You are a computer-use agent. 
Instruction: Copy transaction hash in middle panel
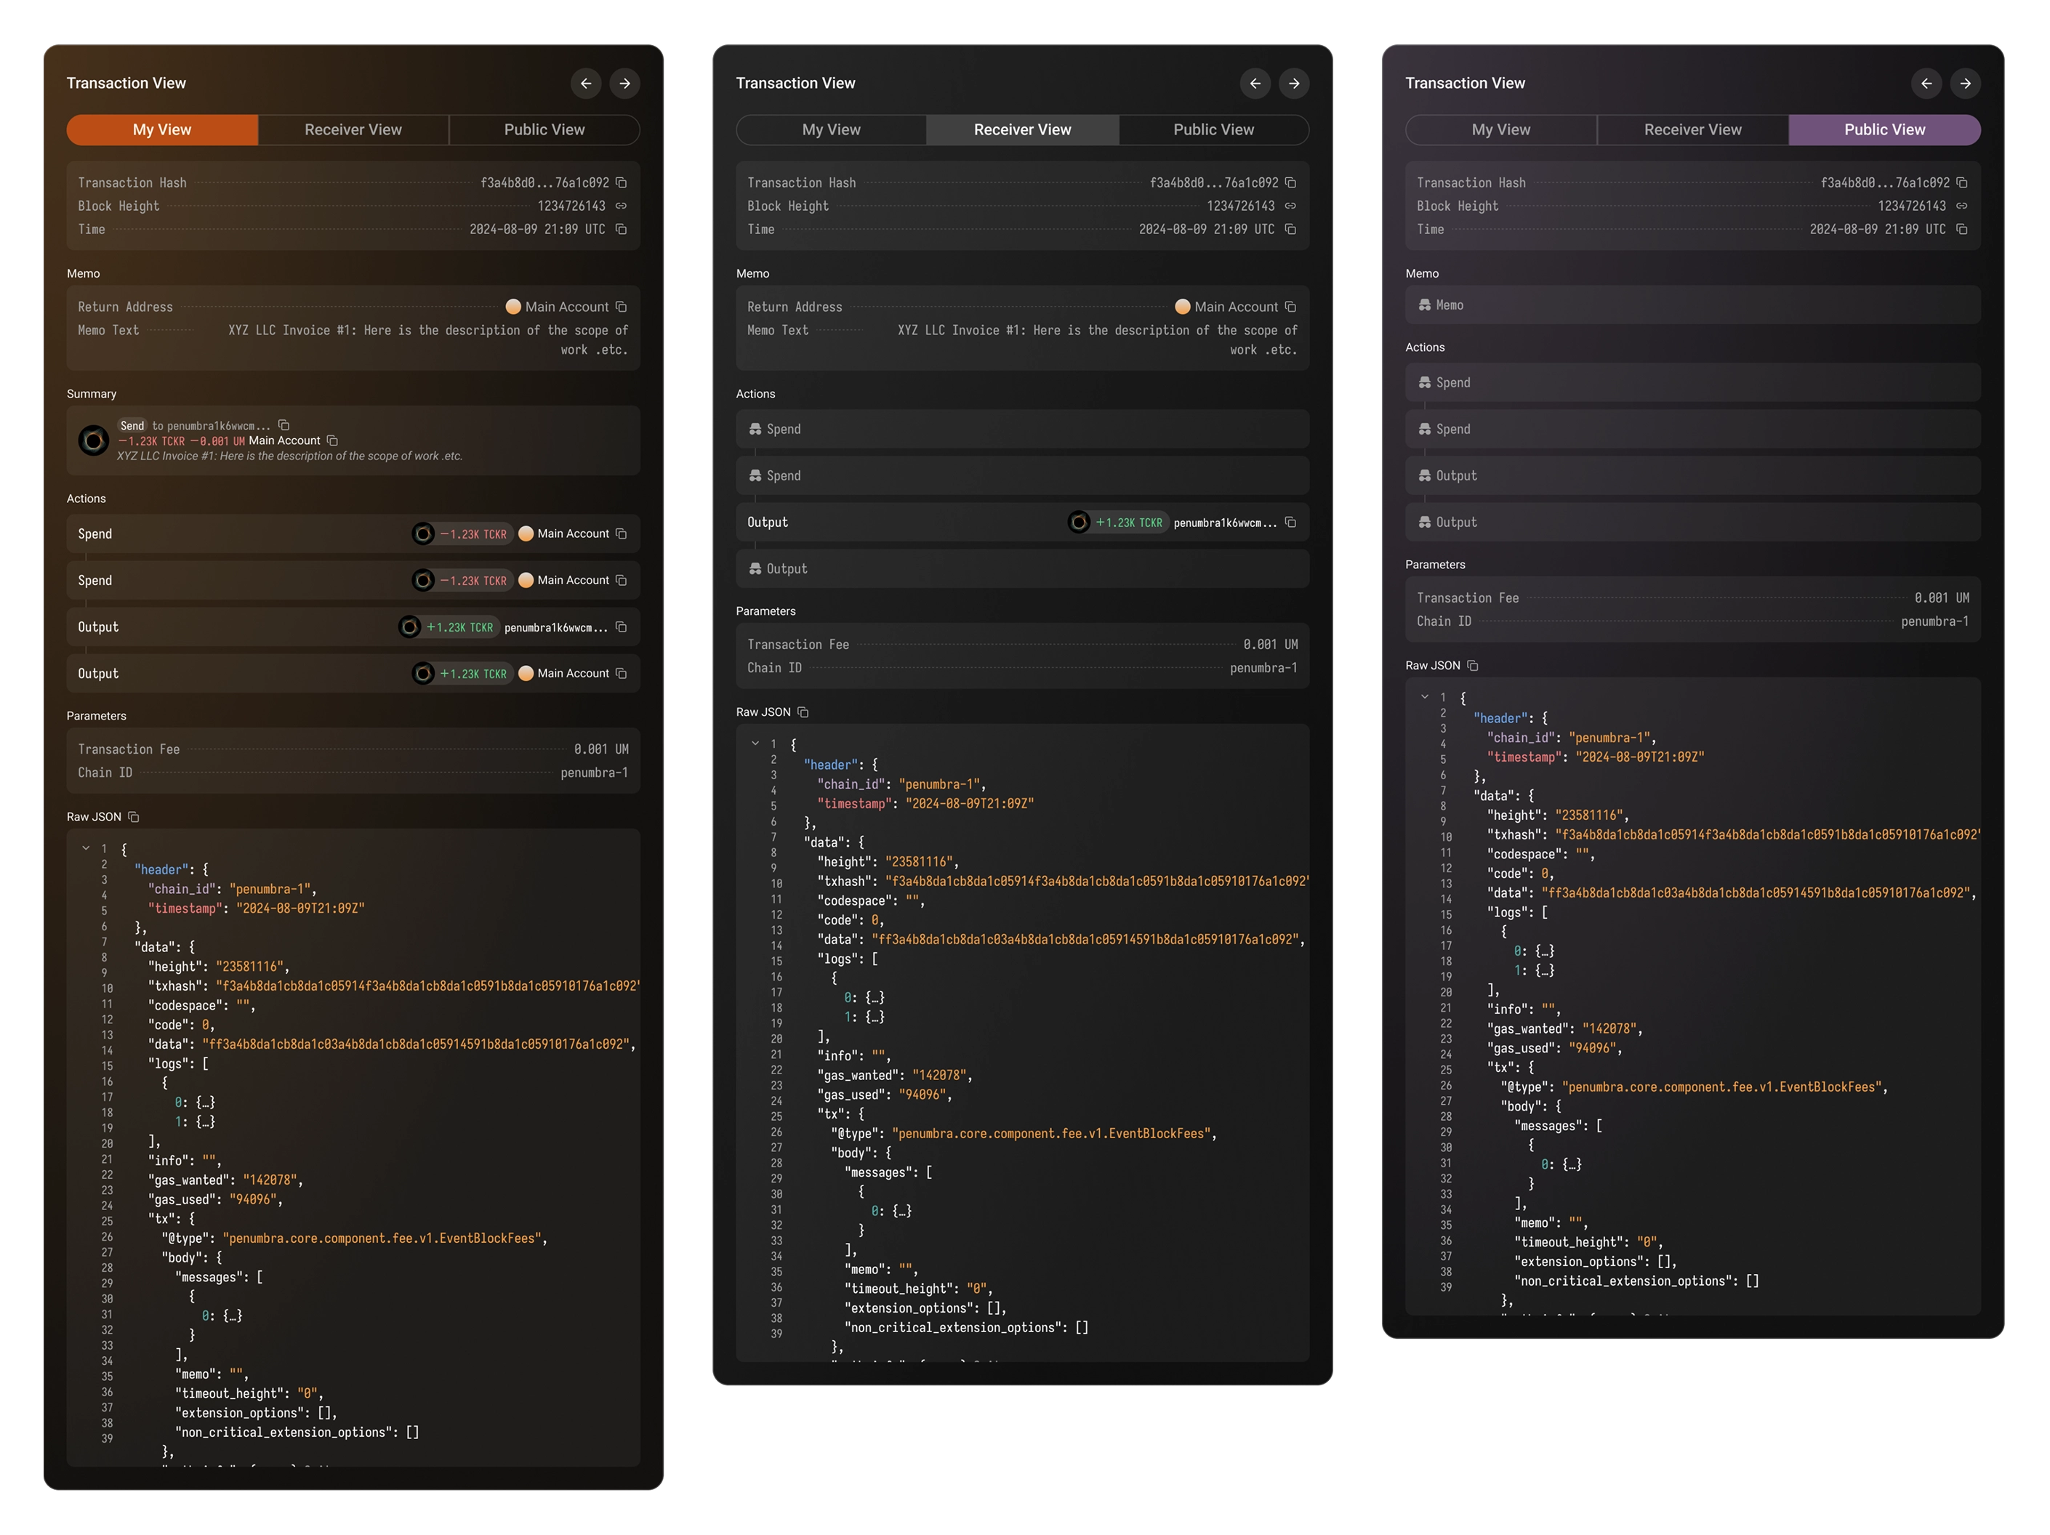1290,182
